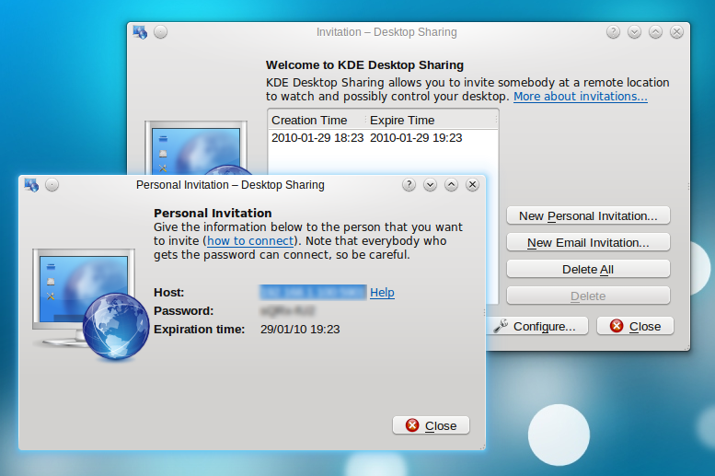Open the Configure... settings button
Image resolution: width=715 pixels, height=476 pixels.
click(x=536, y=327)
